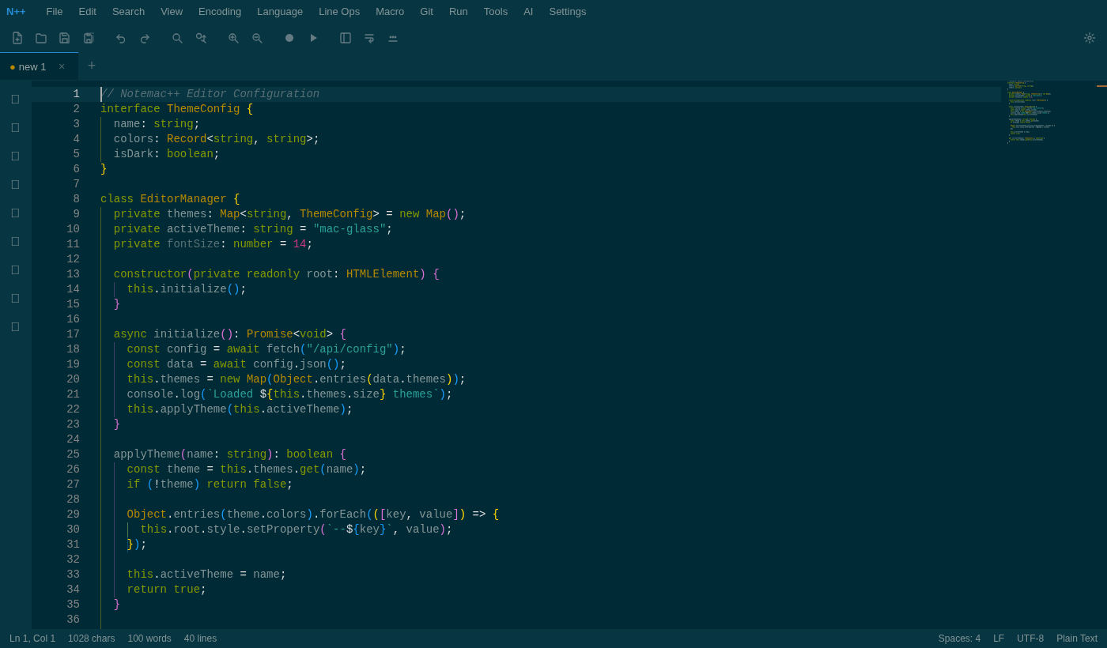Image resolution: width=1107 pixels, height=648 pixels.
Task: Open the Macro menu
Action: pyautogui.click(x=390, y=11)
